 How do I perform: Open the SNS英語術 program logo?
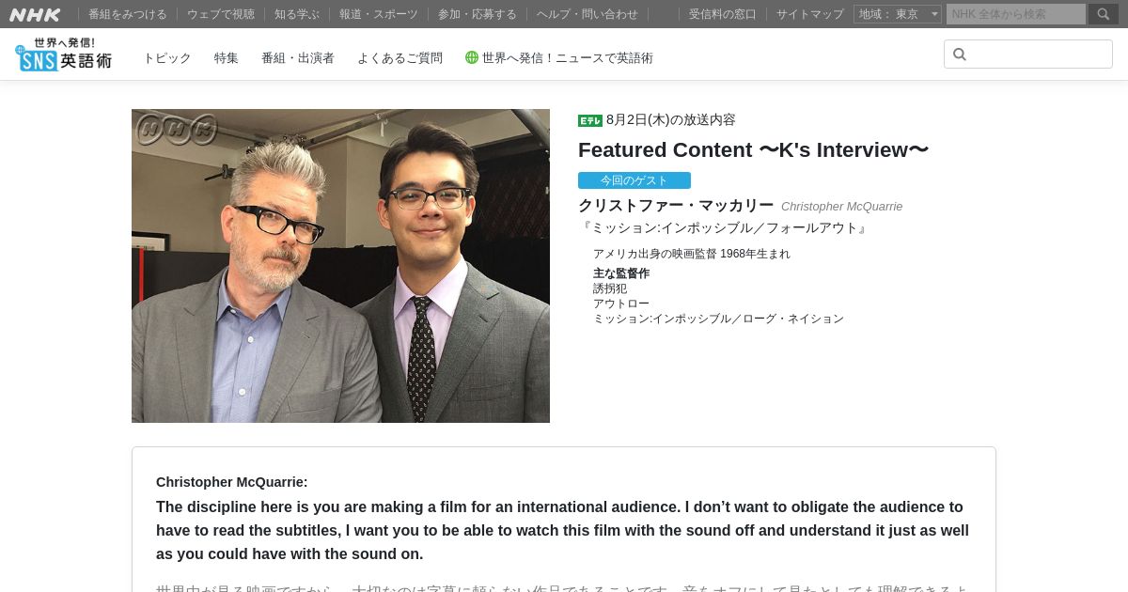coord(63,55)
